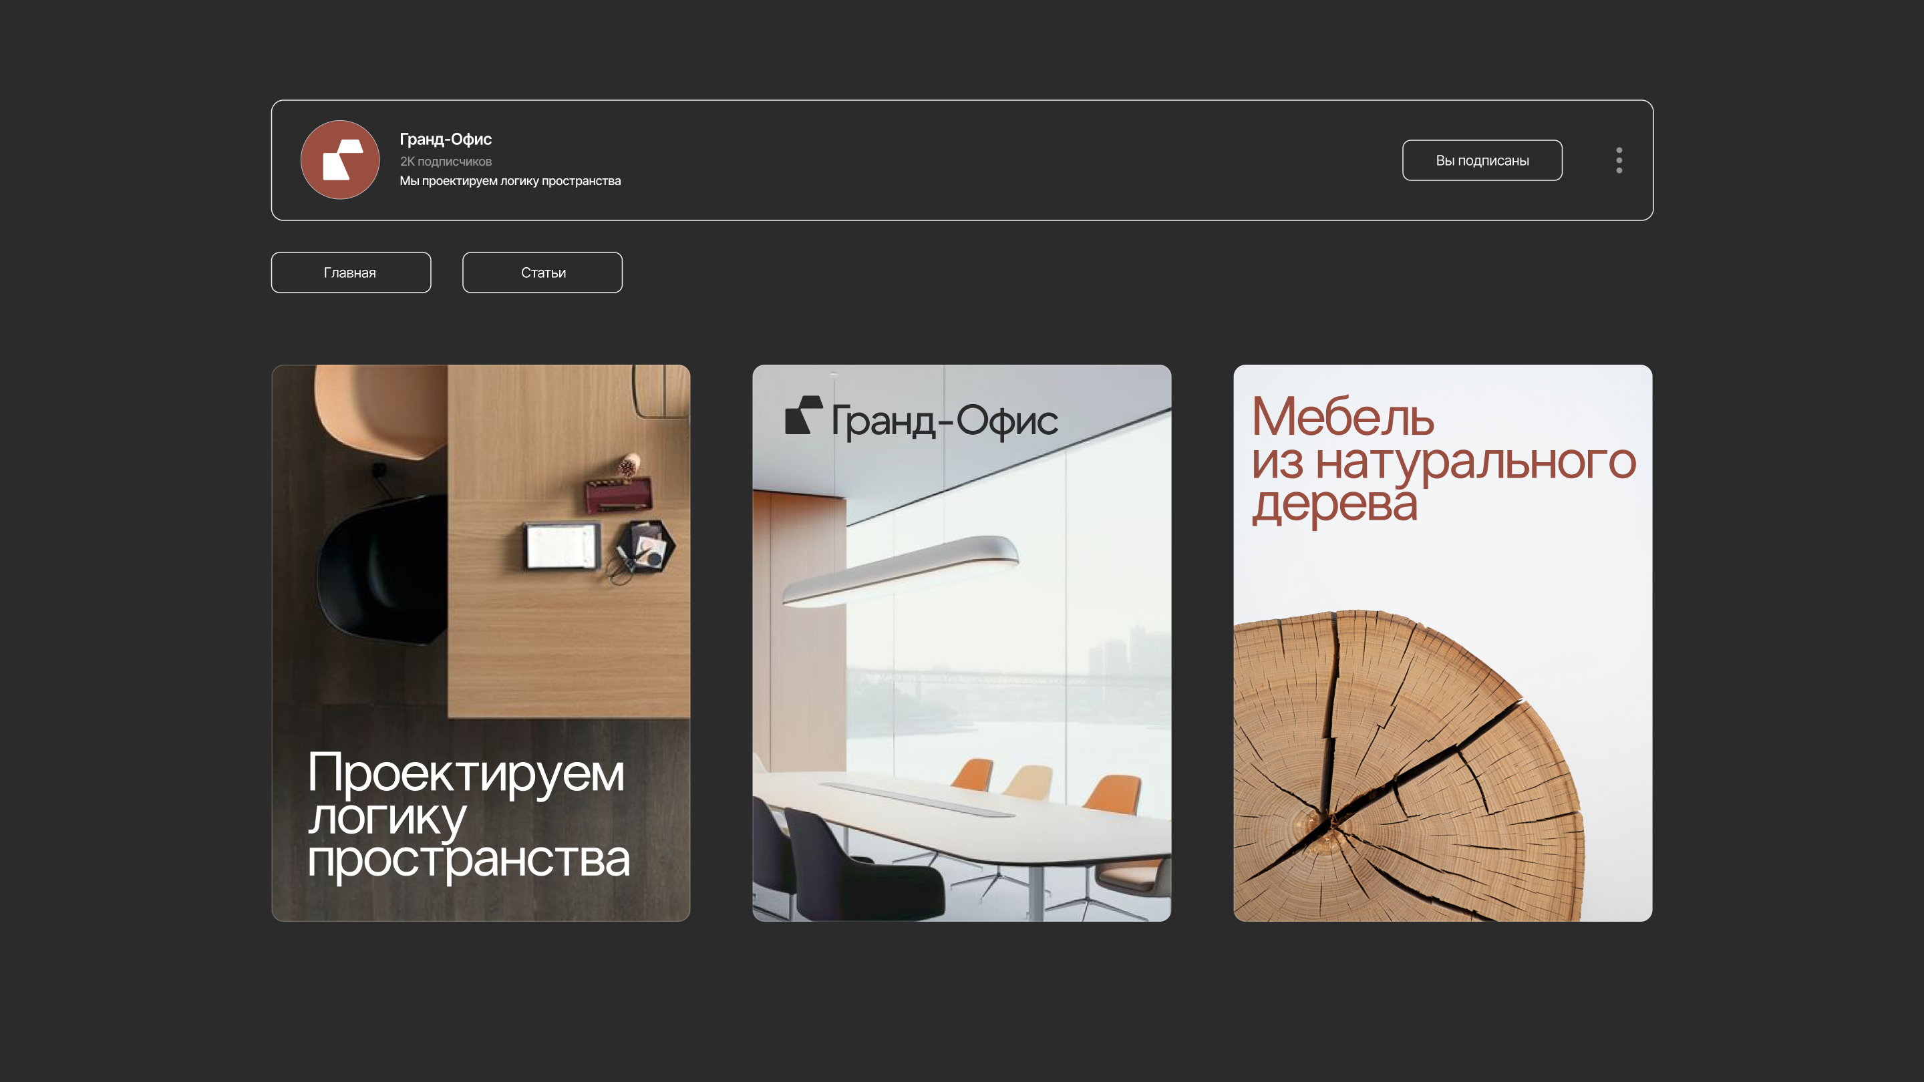Screen dimensions: 1924x1082
Task: Click the white Проектируем логику пространства headline
Action: (468, 816)
